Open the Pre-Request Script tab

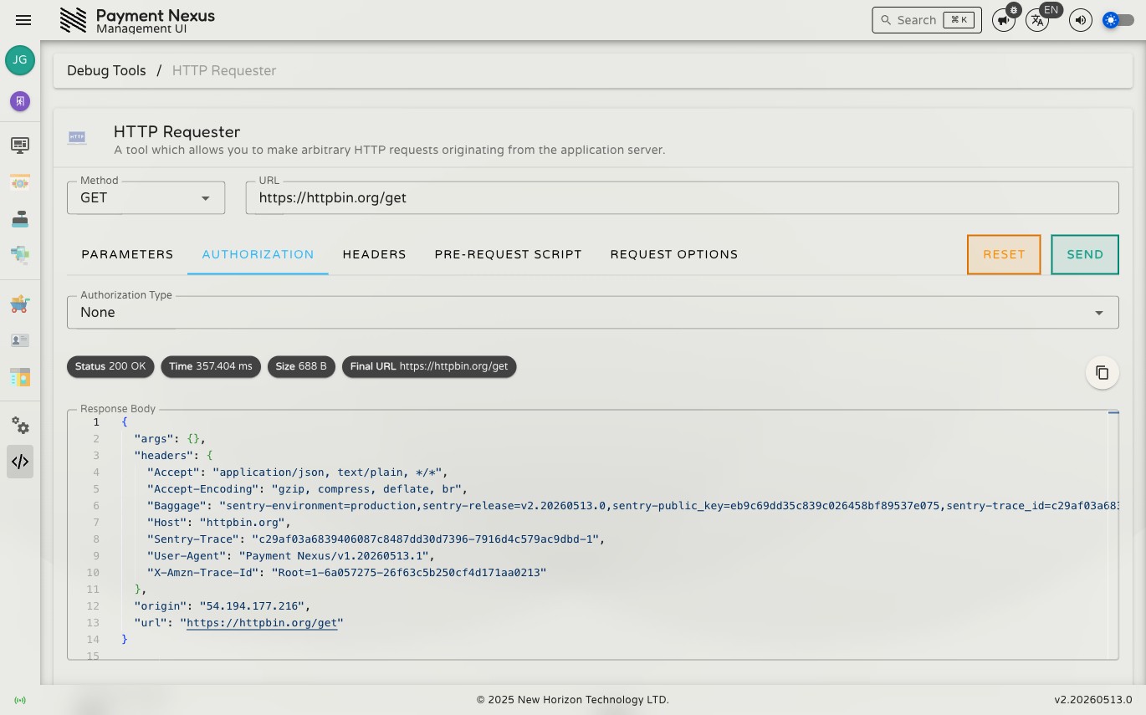508,254
